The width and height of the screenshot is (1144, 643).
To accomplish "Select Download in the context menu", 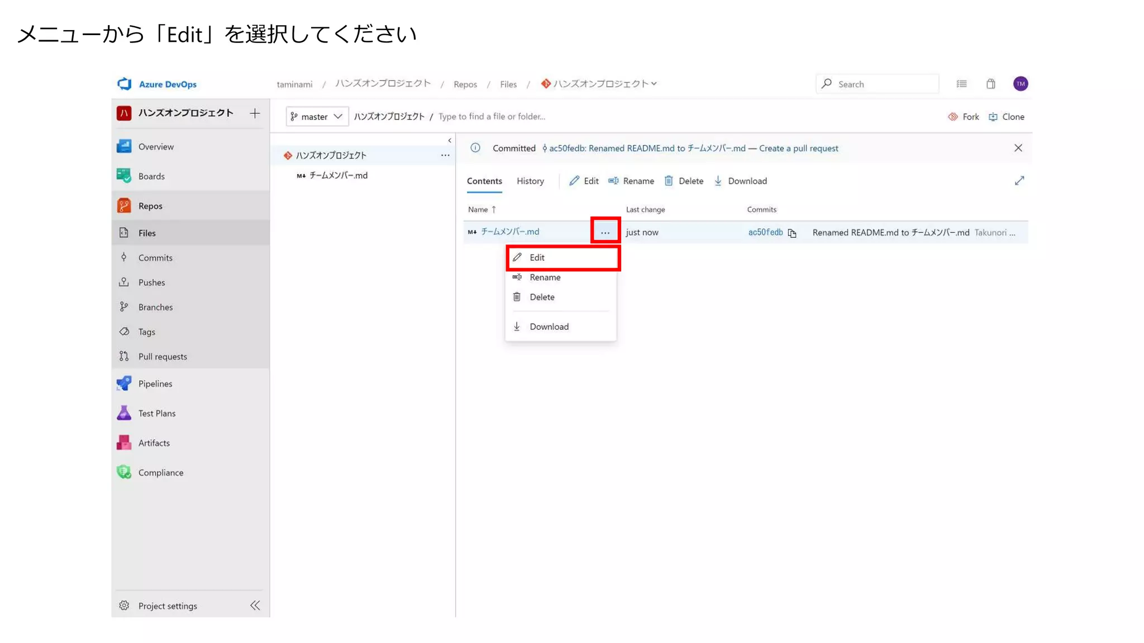I will click(561, 327).
